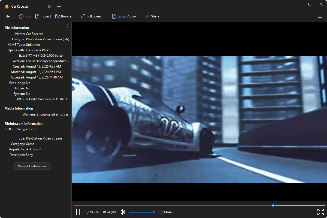Click the MD5 value 66f5042004bd8ebfd931884b3...
Viewport: 327px width, 218px height.
click(x=48, y=99)
